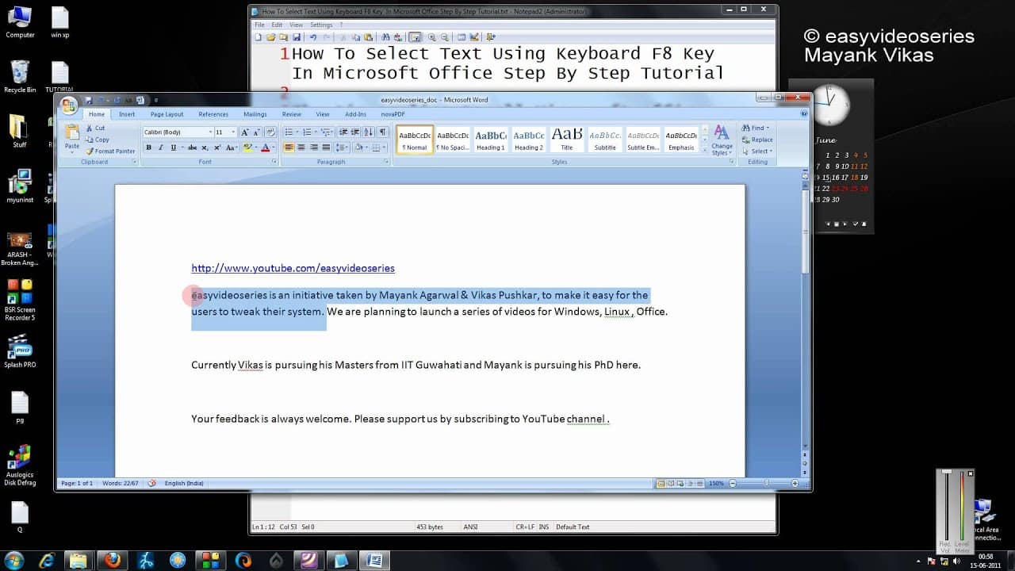Select Justify alignment
This screenshot has width=1015, height=571.
coord(326,148)
